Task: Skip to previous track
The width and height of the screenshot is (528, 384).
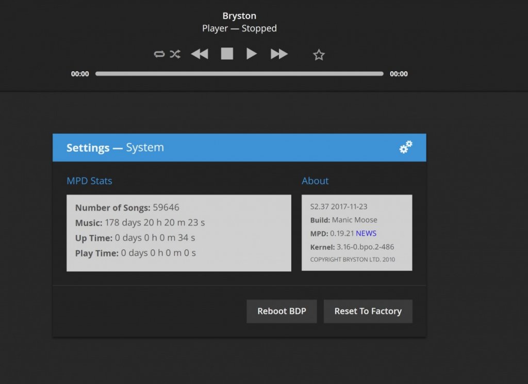Action: coord(200,54)
